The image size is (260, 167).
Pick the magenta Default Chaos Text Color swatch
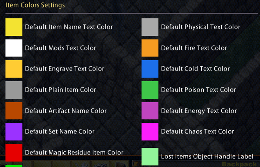(x=150, y=131)
